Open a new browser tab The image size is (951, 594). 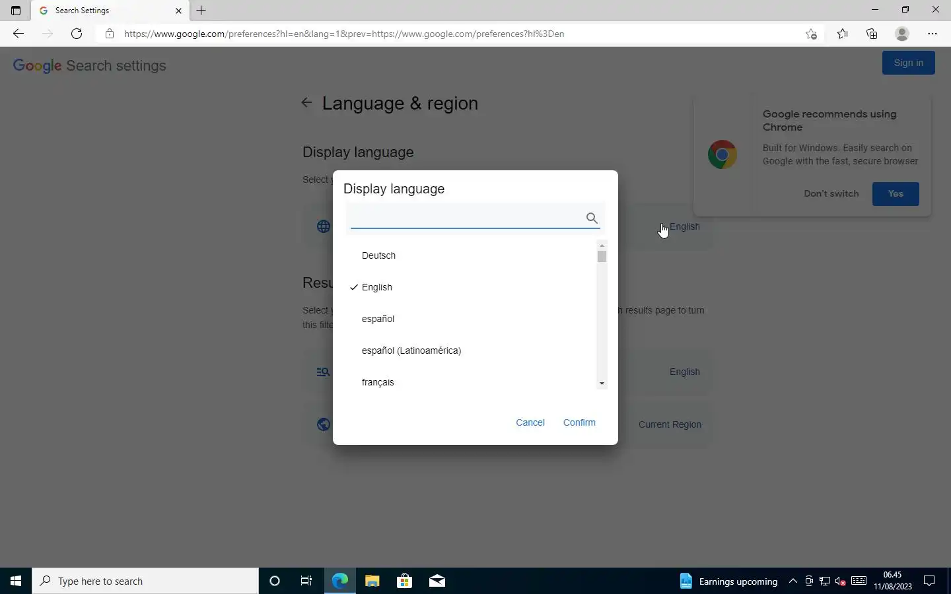(x=201, y=11)
